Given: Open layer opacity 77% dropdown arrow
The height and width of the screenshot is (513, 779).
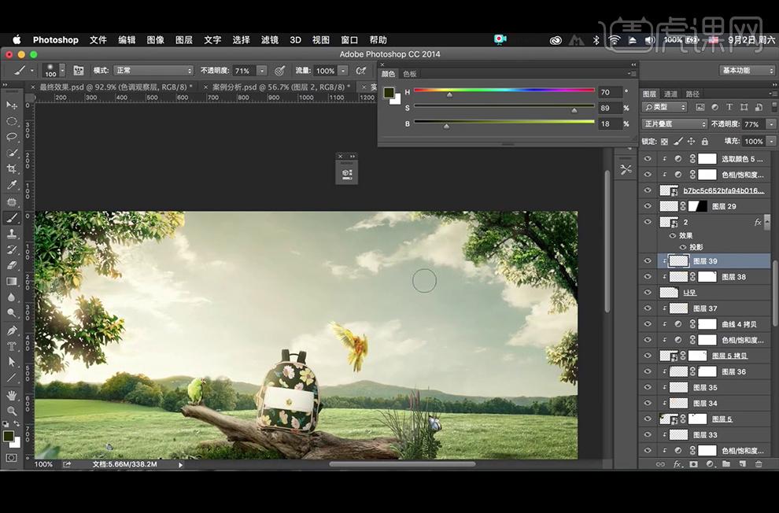Looking at the screenshot, I should click(771, 124).
